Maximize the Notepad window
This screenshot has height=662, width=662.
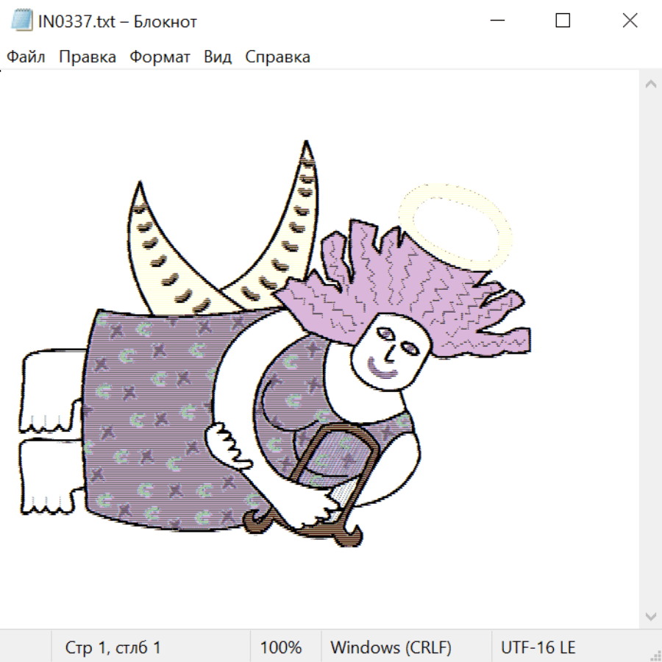pyautogui.click(x=563, y=21)
